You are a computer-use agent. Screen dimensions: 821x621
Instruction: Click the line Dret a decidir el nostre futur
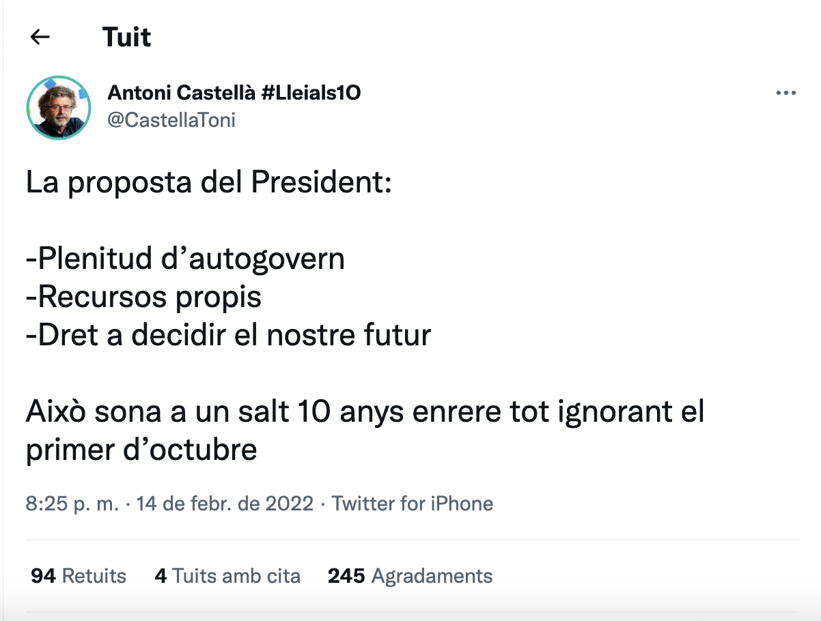click(228, 335)
